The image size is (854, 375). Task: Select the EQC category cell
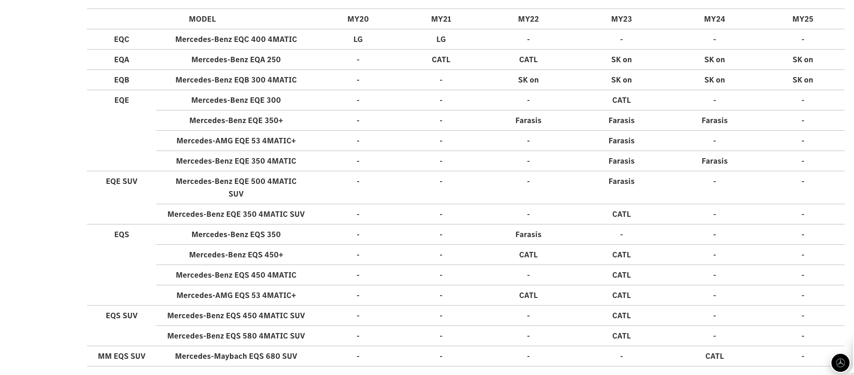122,39
